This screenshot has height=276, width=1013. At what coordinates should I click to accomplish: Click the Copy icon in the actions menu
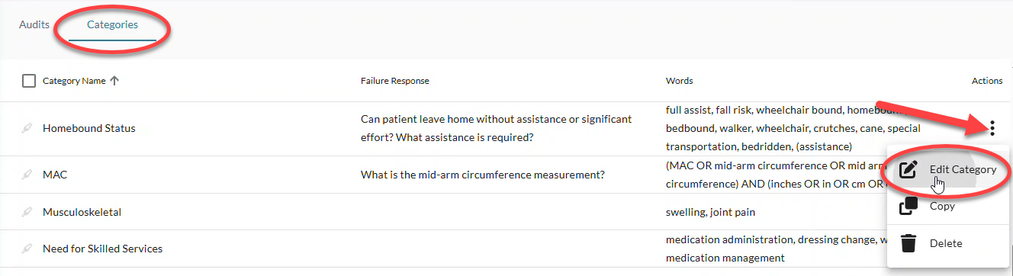908,206
